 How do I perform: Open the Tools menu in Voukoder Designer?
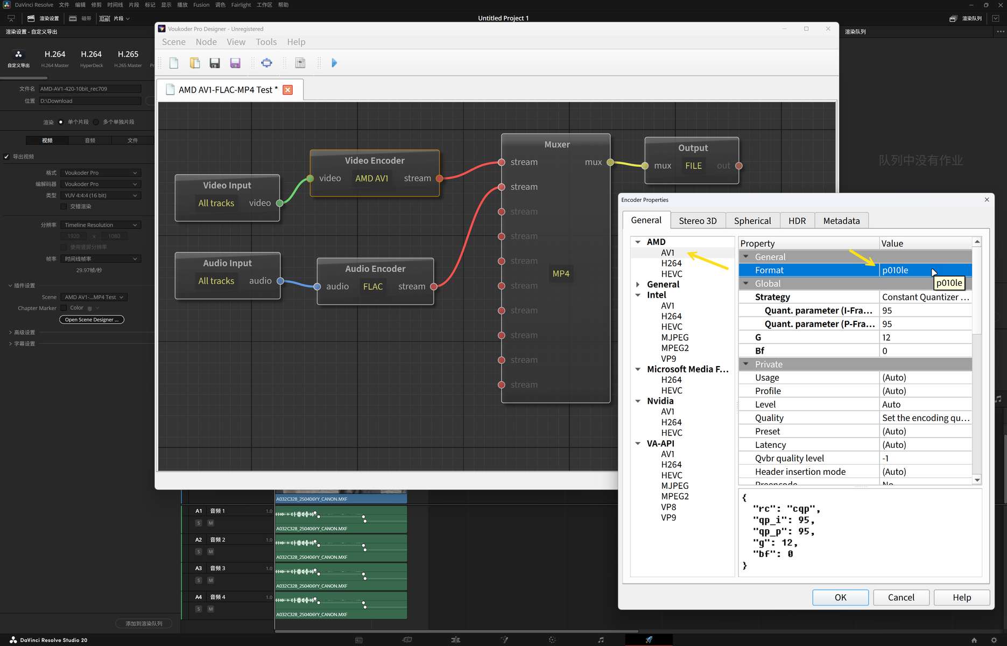pyautogui.click(x=266, y=42)
